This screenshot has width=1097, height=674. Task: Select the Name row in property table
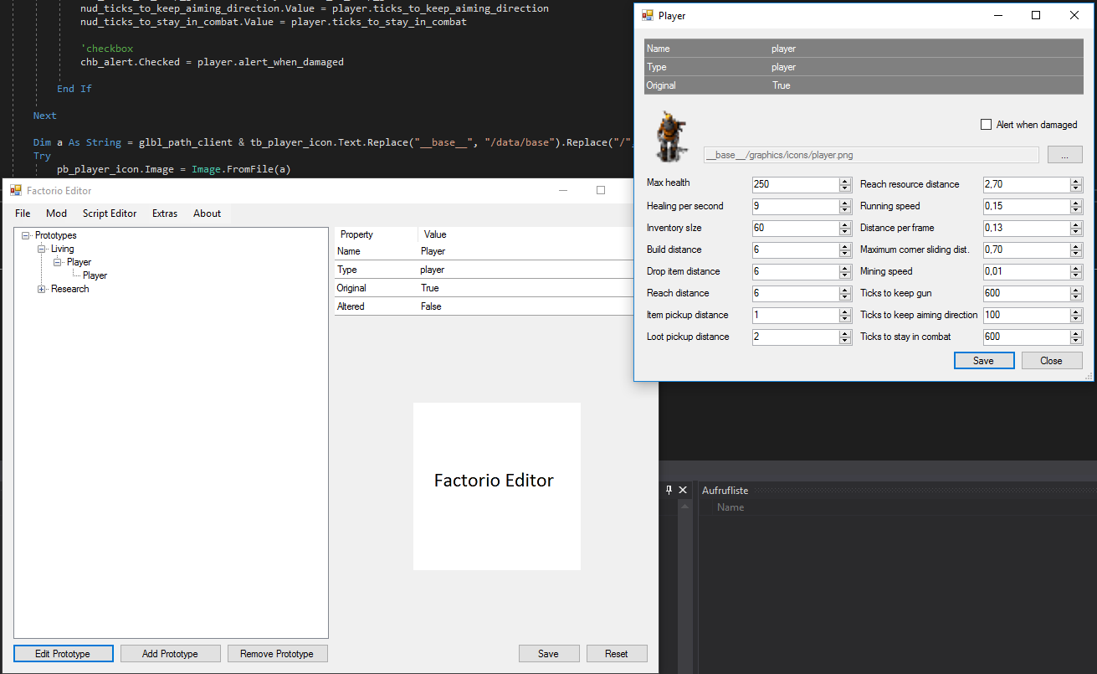(x=484, y=251)
